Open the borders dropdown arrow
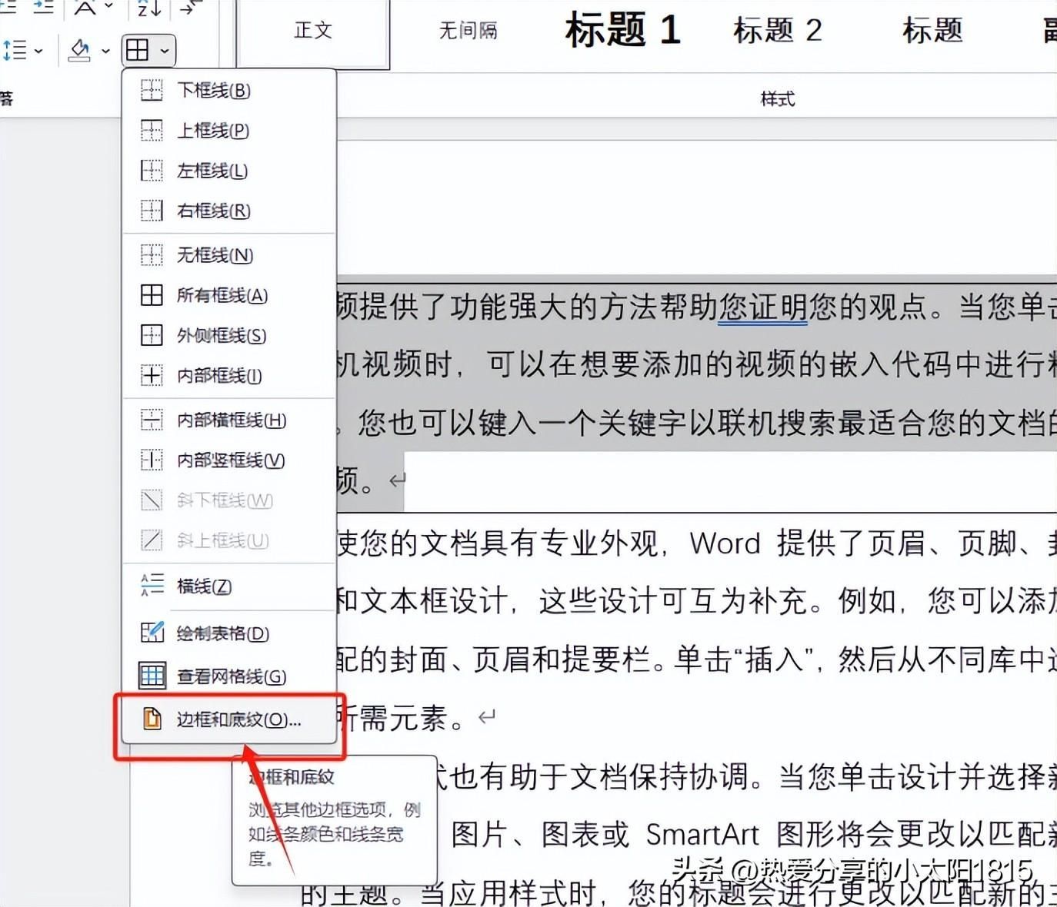The height and width of the screenshot is (907, 1057). click(165, 51)
